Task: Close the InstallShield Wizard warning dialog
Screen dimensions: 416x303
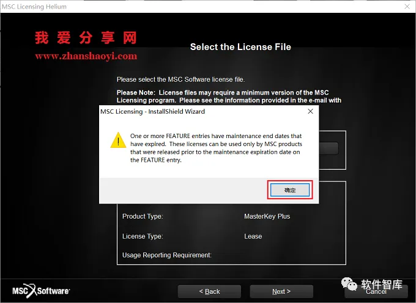Action: click(310, 111)
